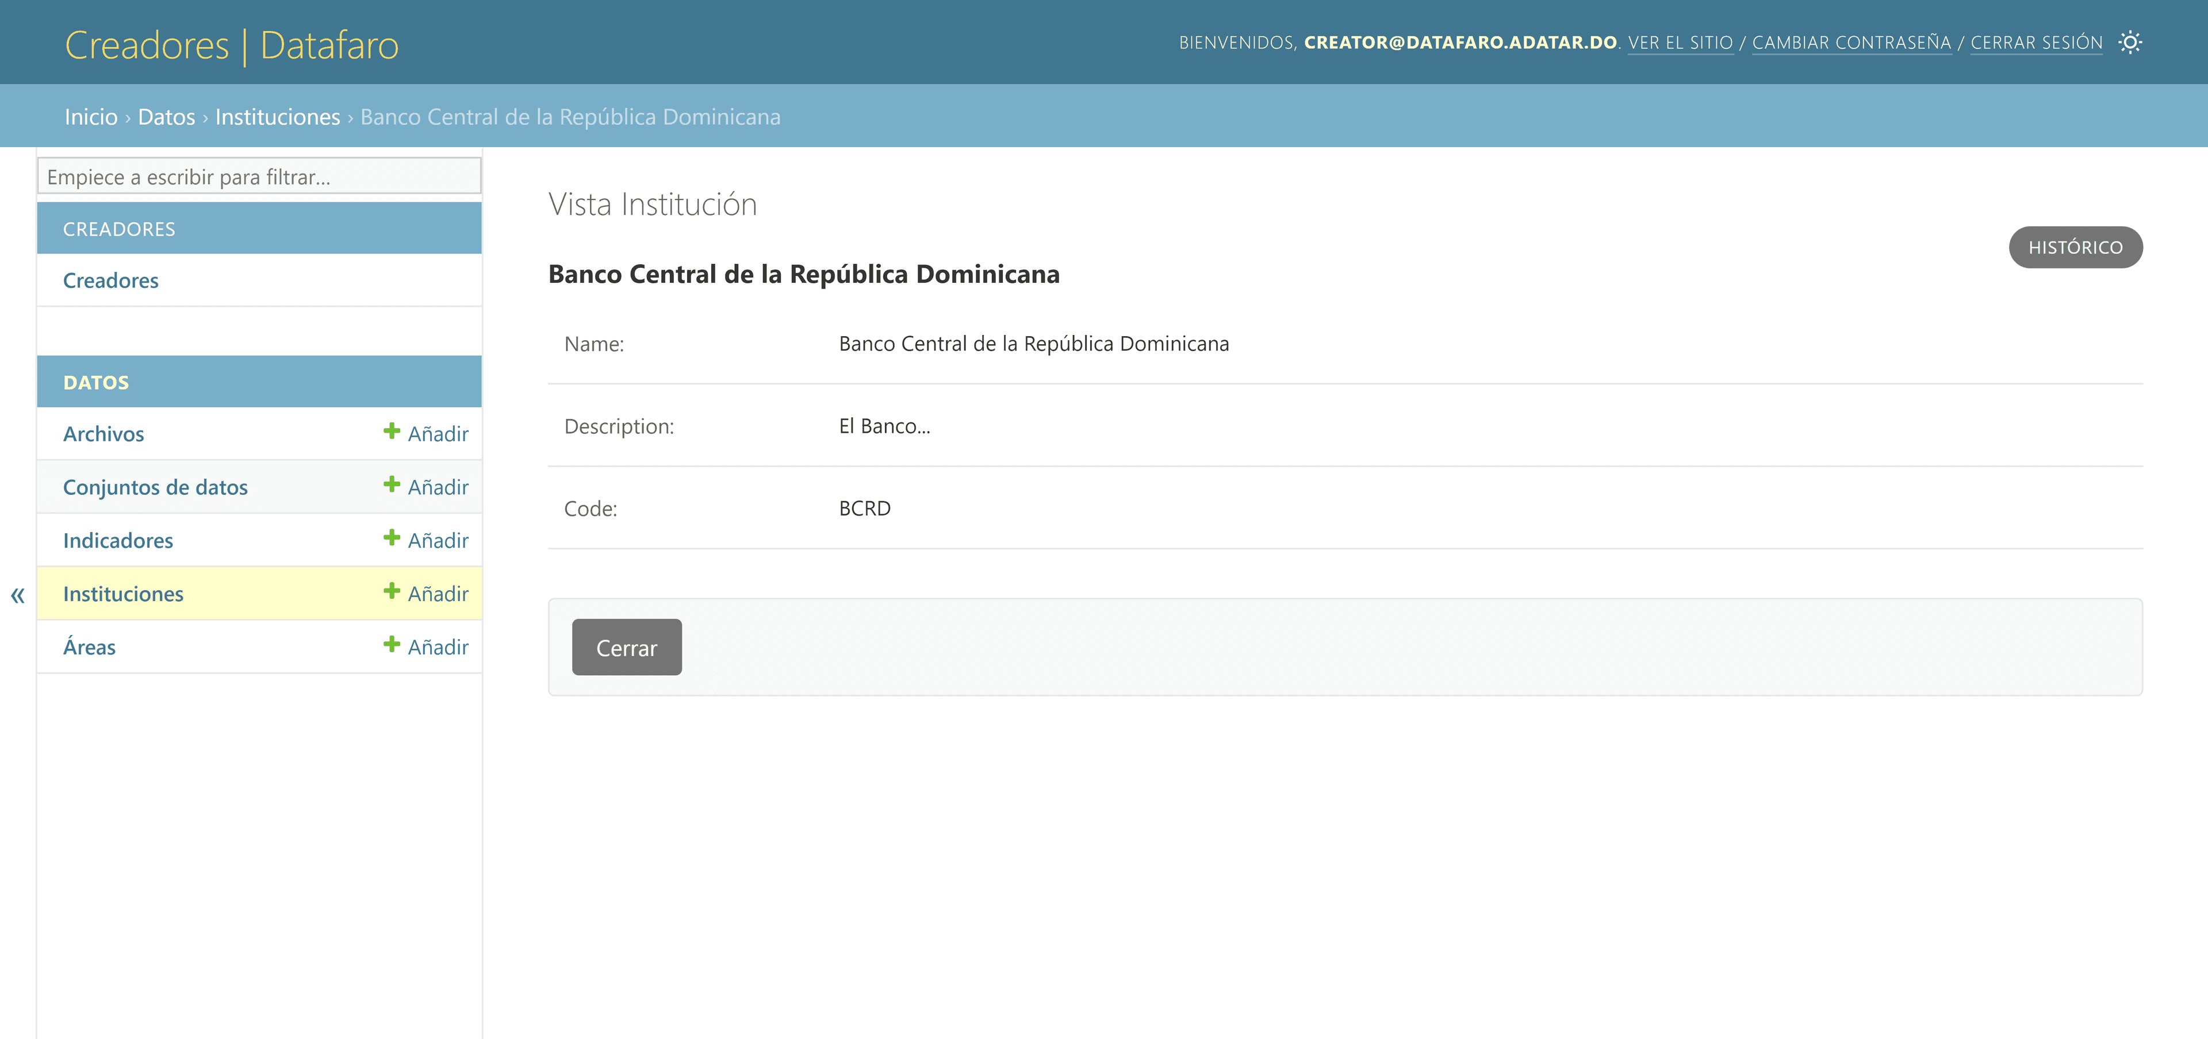Click the Añadir text for Instituciones
Screen dimensions: 2208x1039
438,594
